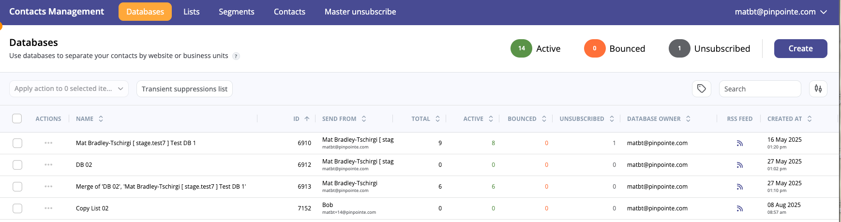Click active count 8 for database 6910
This screenshot has width=841, height=222.
pyautogui.click(x=493, y=143)
